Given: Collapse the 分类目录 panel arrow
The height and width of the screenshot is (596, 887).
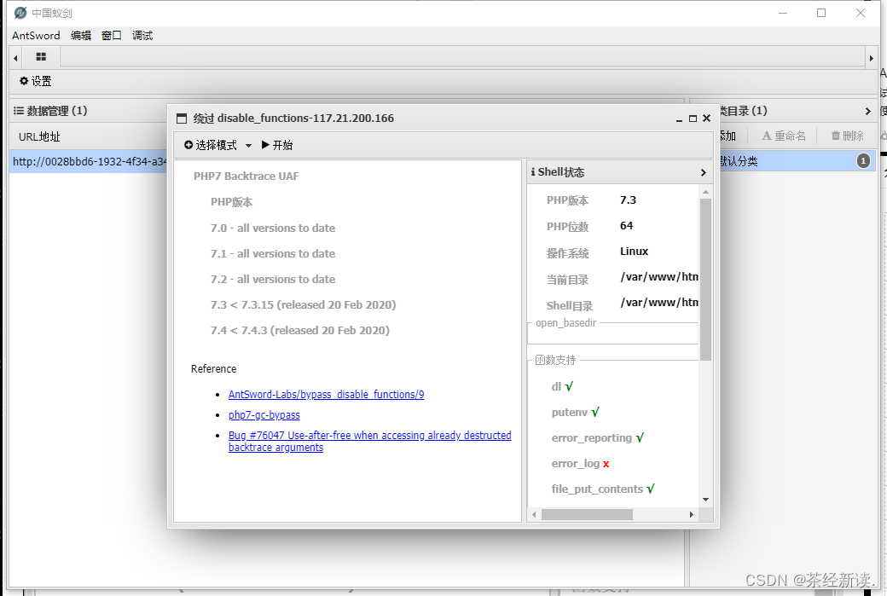Looking at the screenshot, I should (x=867, y=111).
